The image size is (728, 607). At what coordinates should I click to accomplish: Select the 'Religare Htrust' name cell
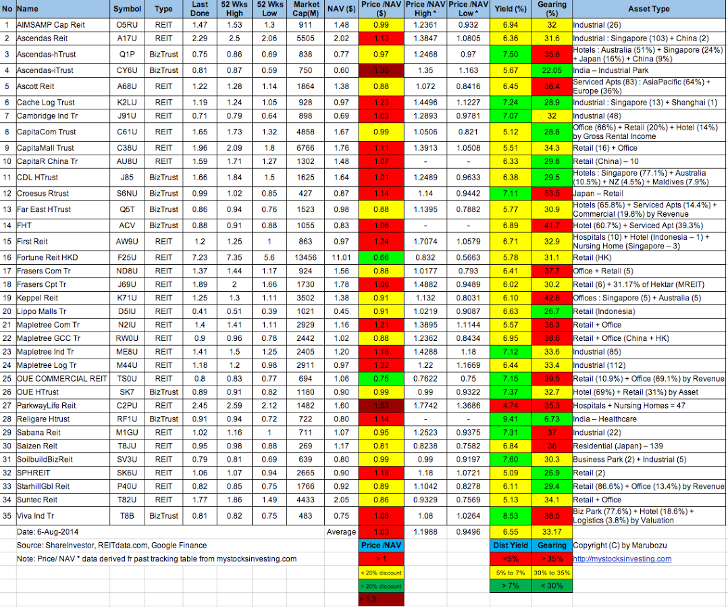[62, 419]
